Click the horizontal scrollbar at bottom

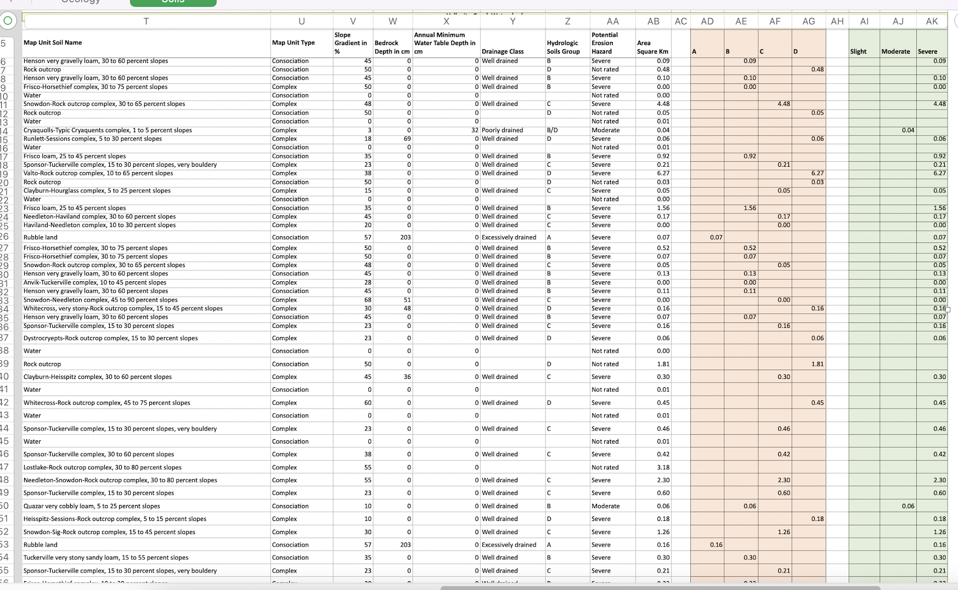(x=658, y=586)
